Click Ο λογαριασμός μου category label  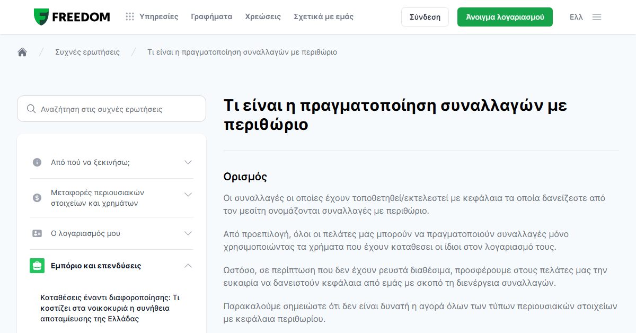click(85, 233)
